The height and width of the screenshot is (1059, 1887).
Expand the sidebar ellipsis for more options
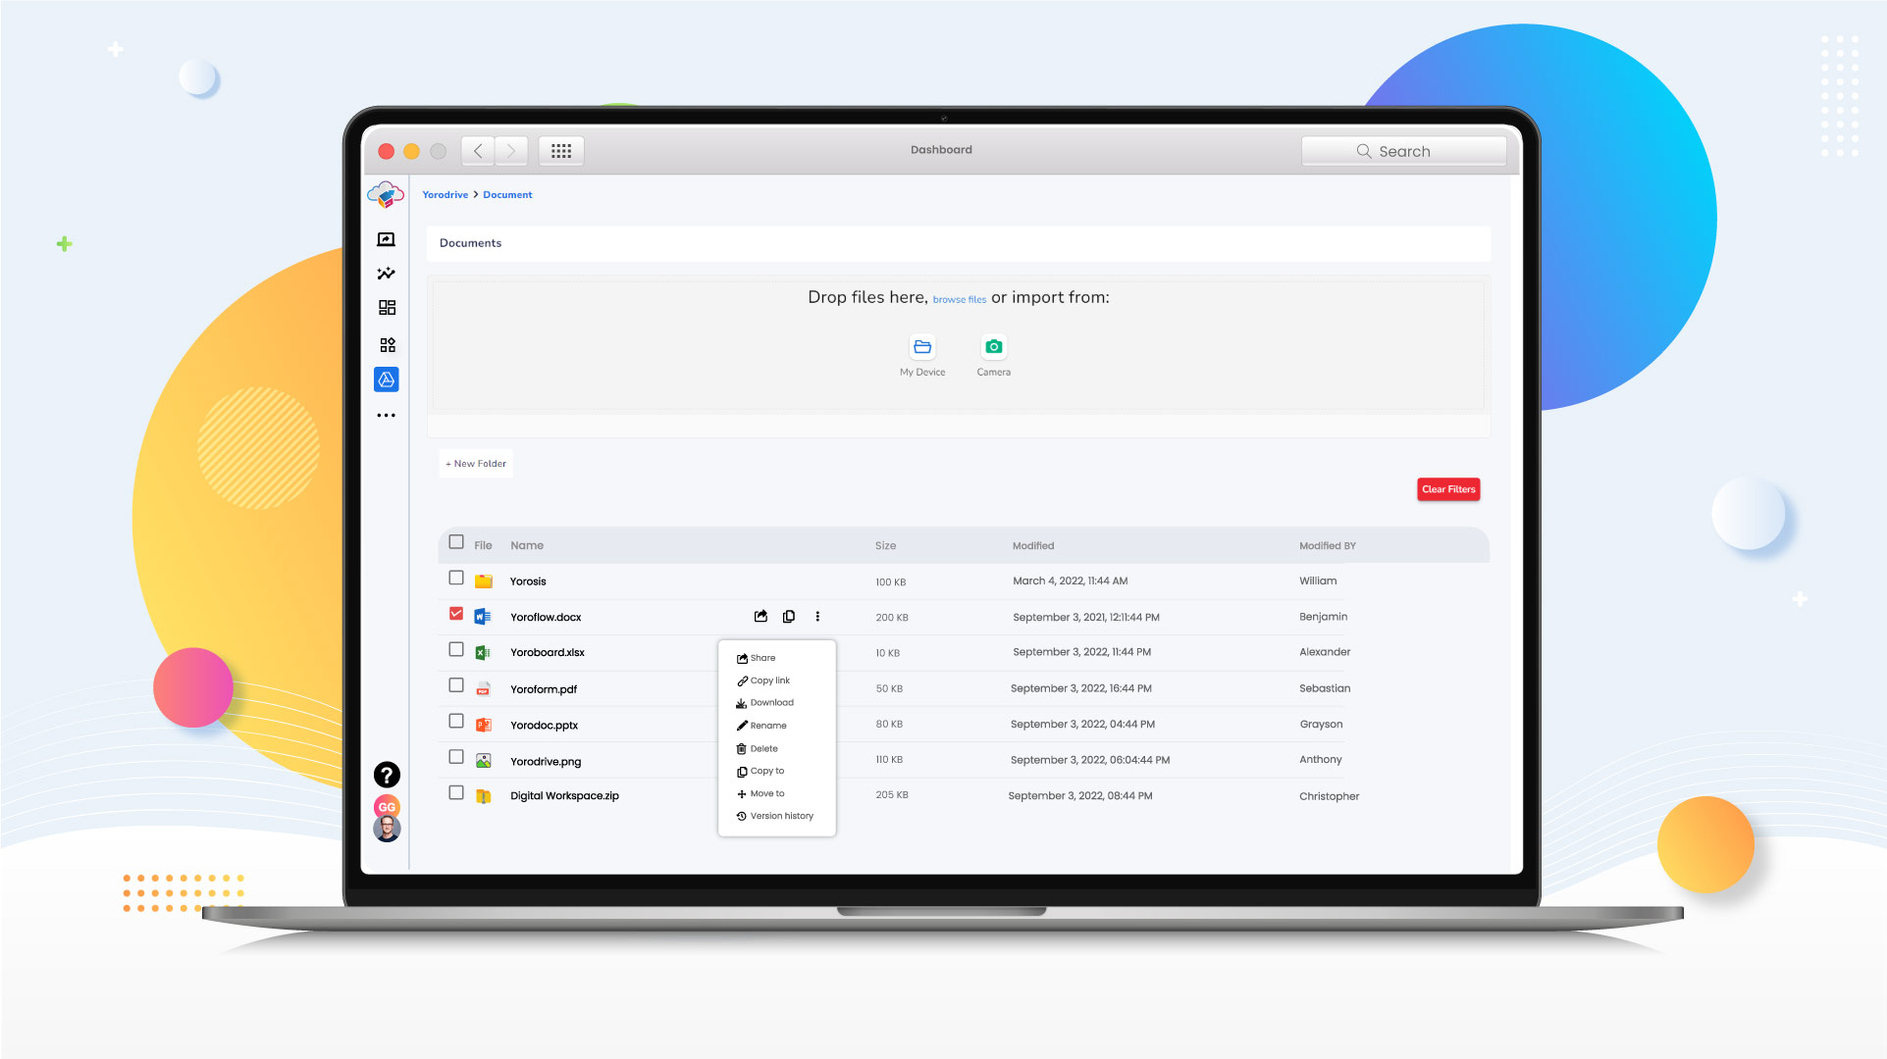tap(386, 415)
